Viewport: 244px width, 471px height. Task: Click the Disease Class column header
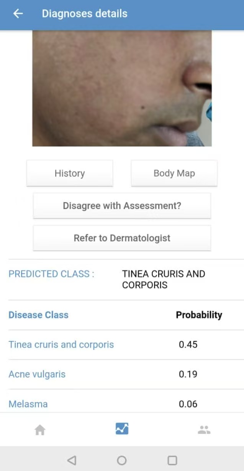(x=39, y=315)
